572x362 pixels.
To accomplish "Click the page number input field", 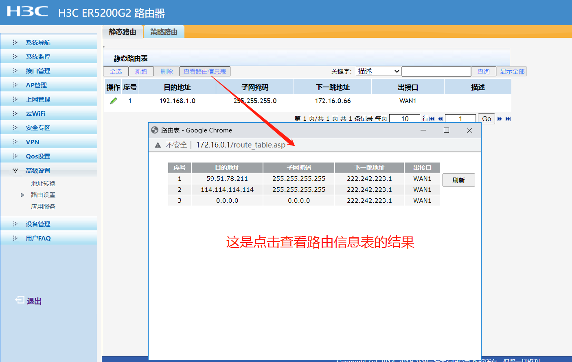I will [460, 119].
